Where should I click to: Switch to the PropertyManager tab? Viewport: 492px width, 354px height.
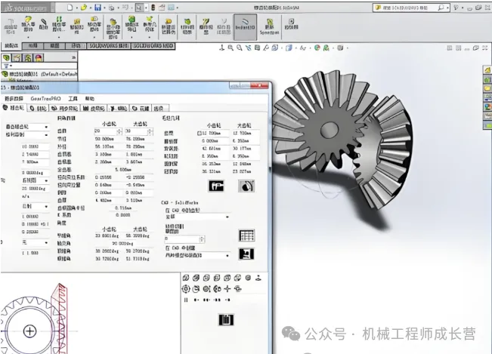coord(17,57)
